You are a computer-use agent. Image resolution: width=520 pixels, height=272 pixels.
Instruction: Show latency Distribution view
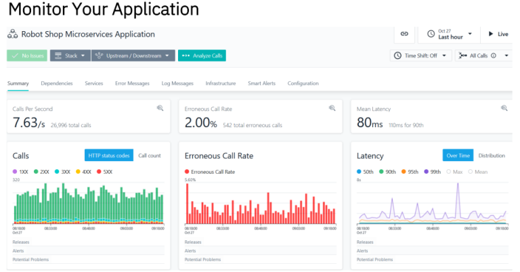pos(492,156)
